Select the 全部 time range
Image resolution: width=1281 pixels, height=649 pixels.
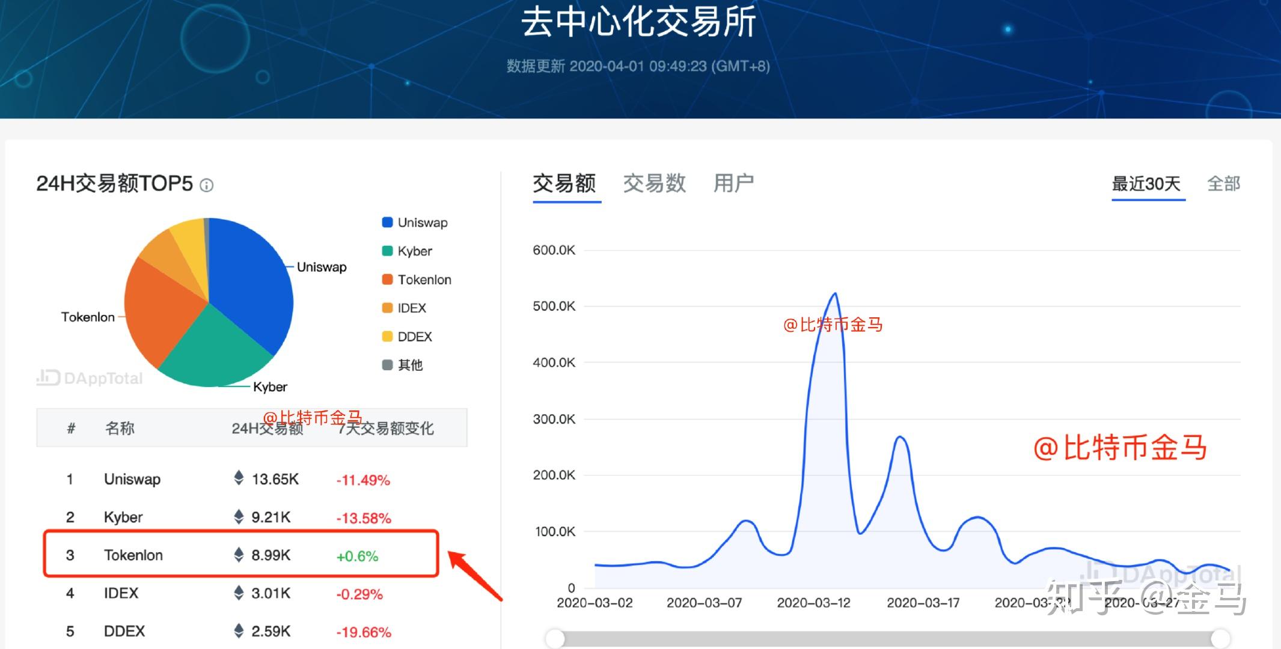coord(1224,183)
